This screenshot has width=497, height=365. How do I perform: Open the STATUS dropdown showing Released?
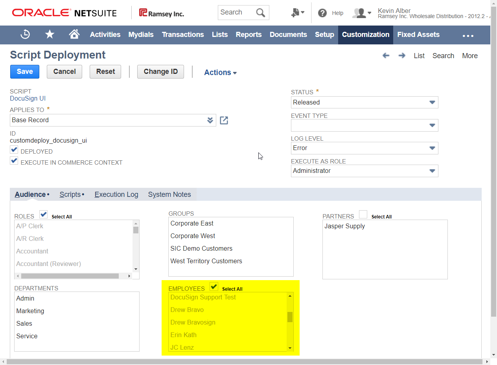tap(432, 102)
